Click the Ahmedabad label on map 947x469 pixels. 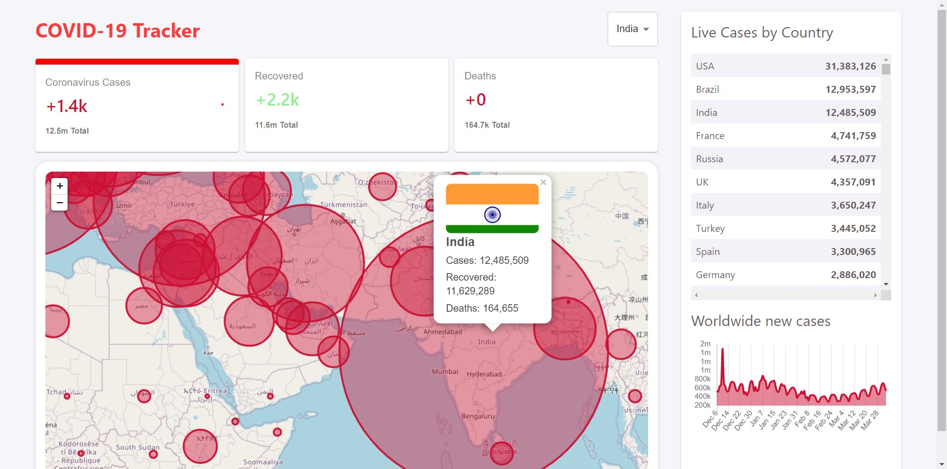coord(442,332)
